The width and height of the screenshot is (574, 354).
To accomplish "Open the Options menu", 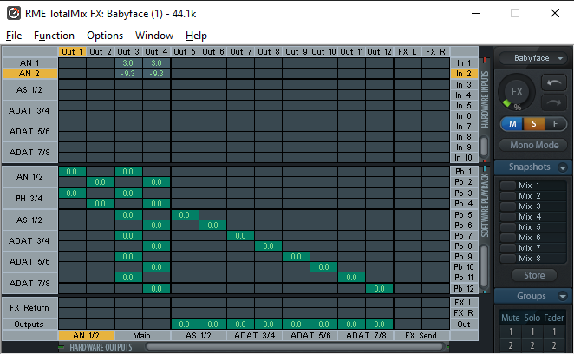I will (x=105, y=36).
